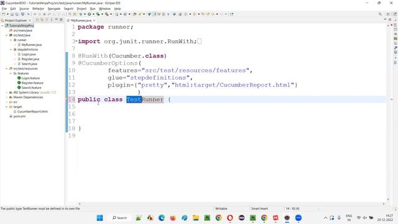Viewport: 398px width, 224px height.
Task: Click the green Run button in toolbar
Action: [x=90, y=14]
